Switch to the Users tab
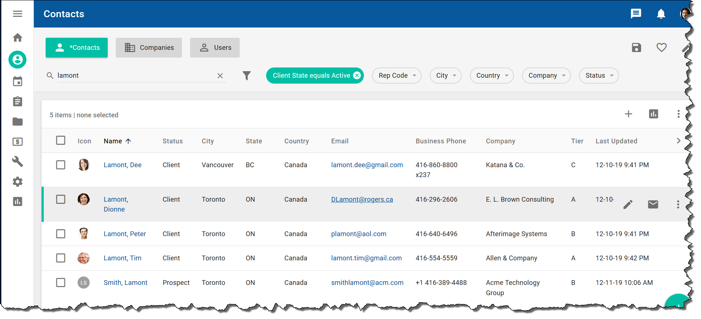 point(215,48)
